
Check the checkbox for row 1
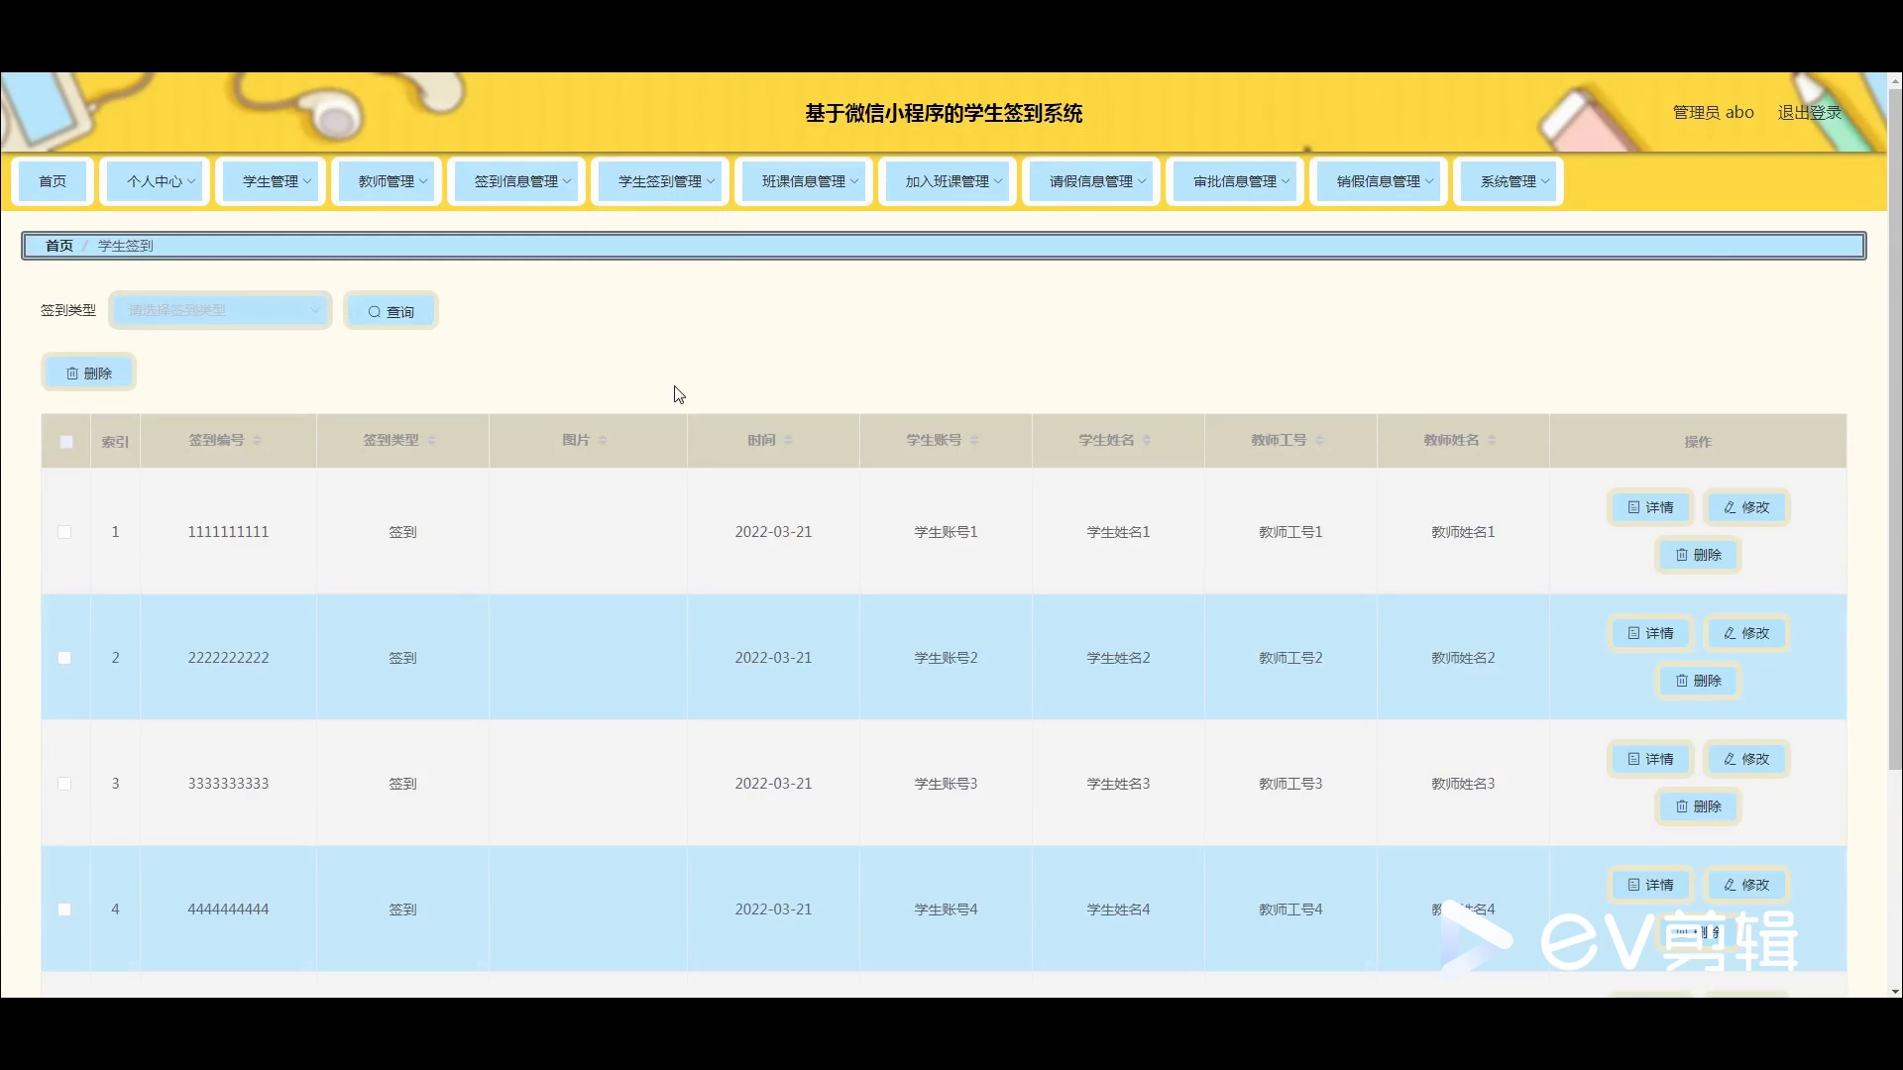(x=64, y=532)
